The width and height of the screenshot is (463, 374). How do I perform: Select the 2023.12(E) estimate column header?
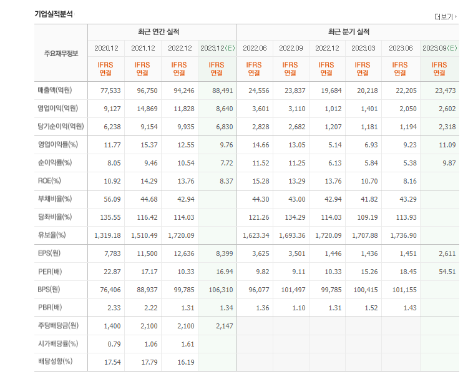[218, 48]
